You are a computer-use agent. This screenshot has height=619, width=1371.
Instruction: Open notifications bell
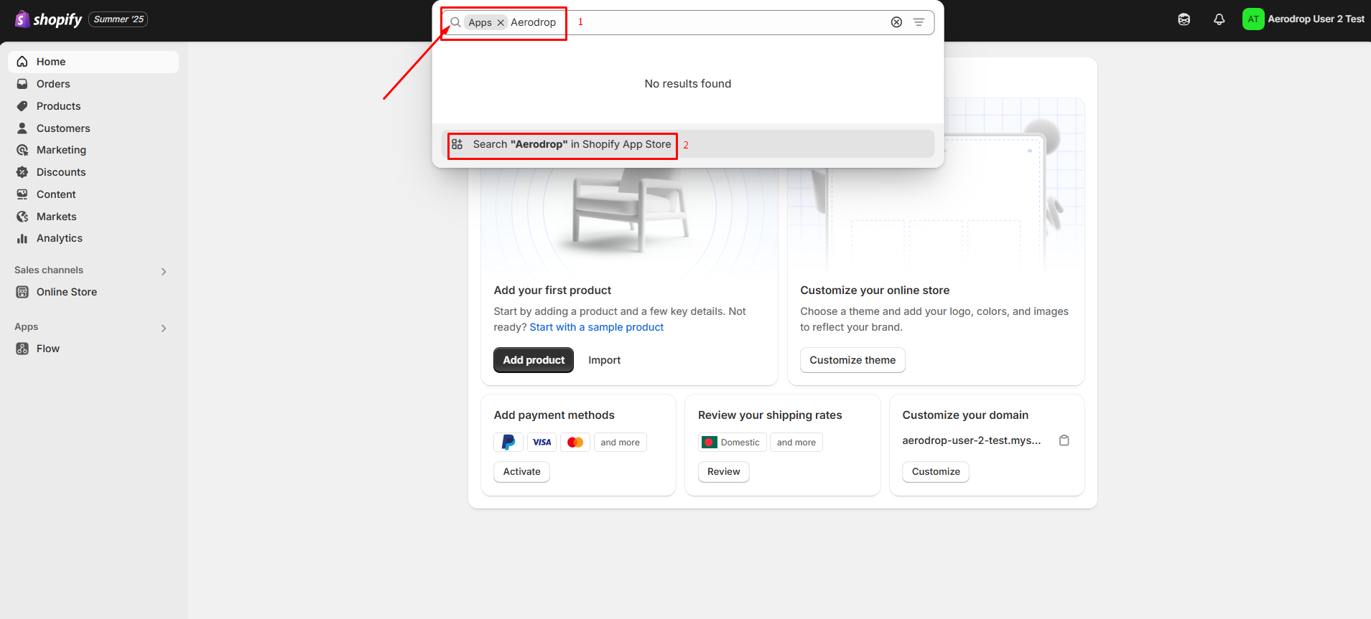[1219, 19]
